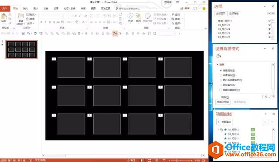The image size is (279, 162).
Task: Select the Picture or texture fill radio button
Action: pyautogui.click(x=221, y=80)
